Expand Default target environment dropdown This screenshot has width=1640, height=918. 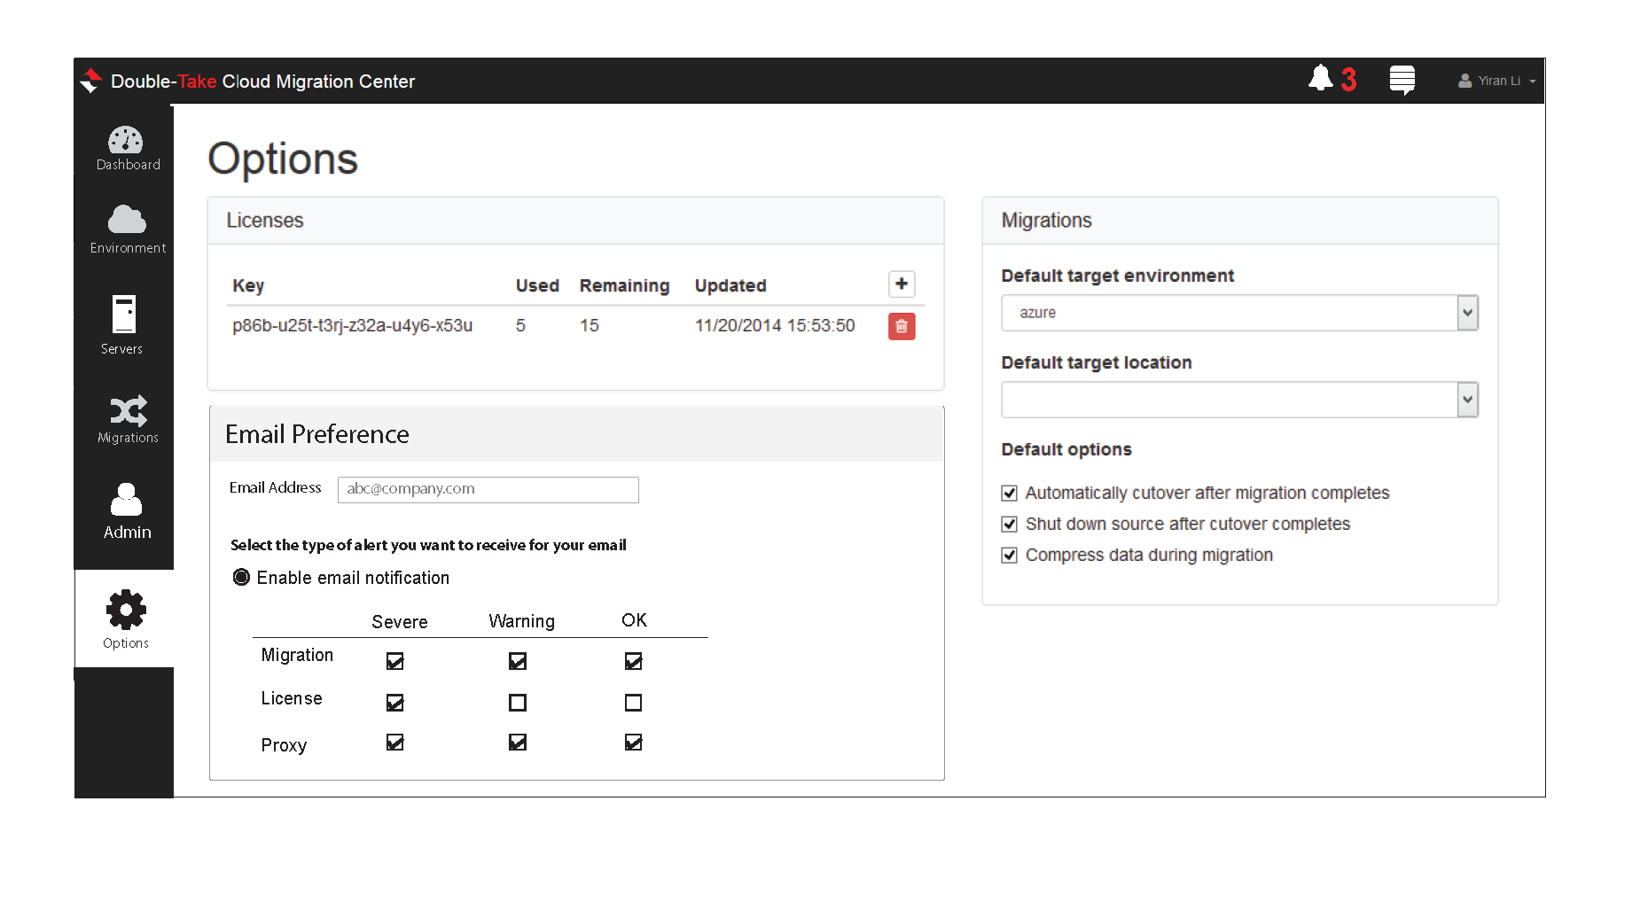(x=1467, y=313)
